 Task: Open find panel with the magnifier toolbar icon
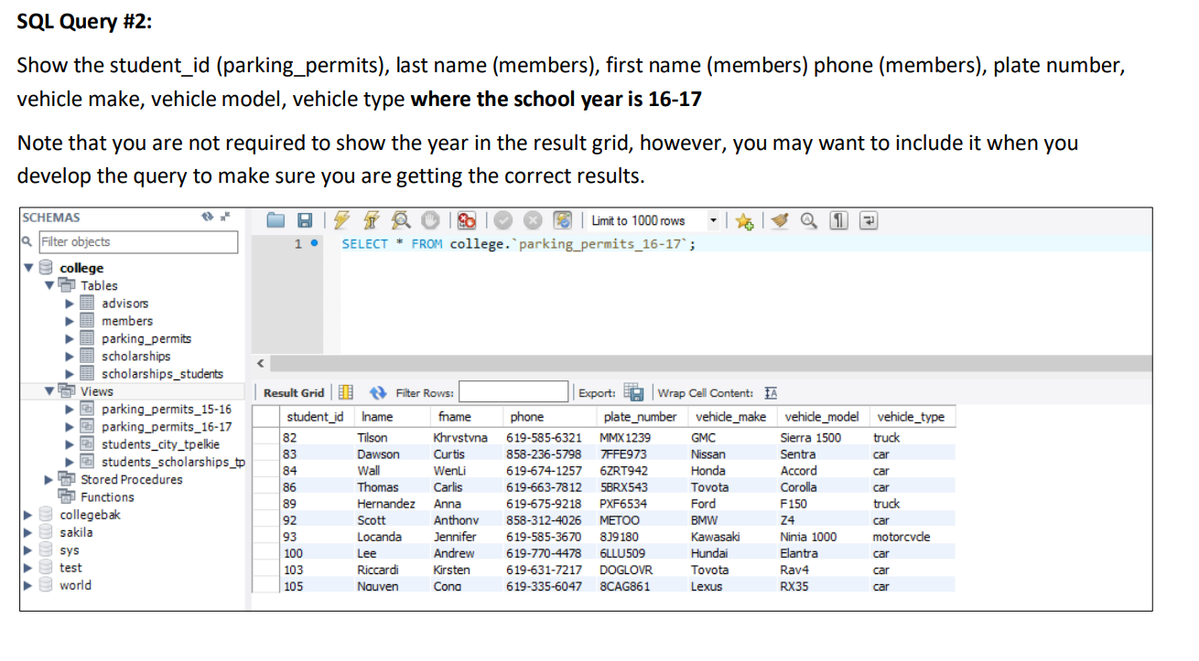(808, 220)
